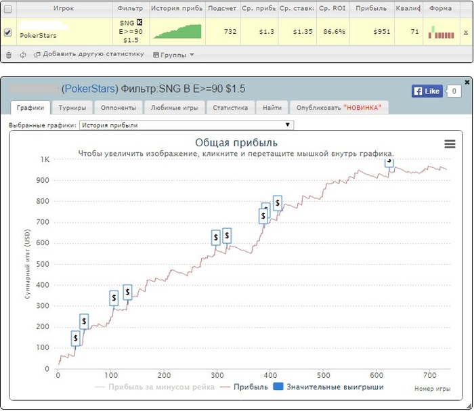Toggle Прибыль за минусом рейка legend item
This screenshot has width=474, height=411.
point(155,387)
